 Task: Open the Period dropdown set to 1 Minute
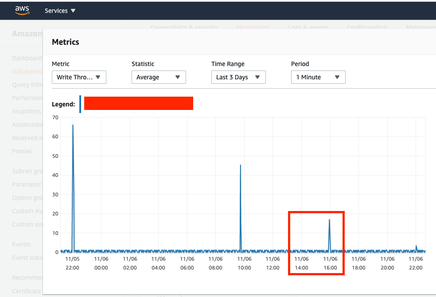[x=319, y=77]
